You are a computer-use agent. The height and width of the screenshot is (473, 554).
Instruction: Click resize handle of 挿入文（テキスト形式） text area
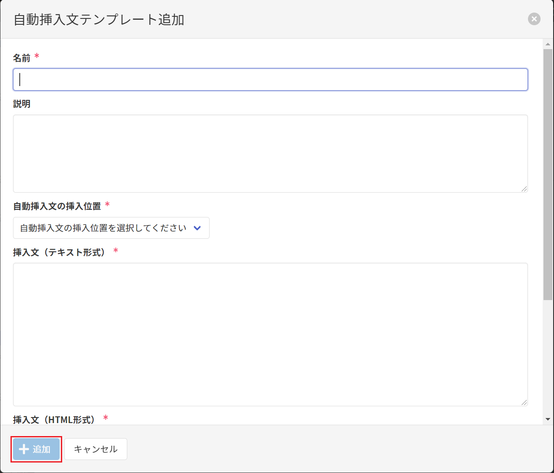click(524, 402)
